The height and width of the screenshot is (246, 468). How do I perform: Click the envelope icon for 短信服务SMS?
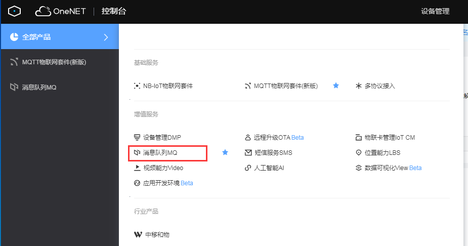coord(248,152)
